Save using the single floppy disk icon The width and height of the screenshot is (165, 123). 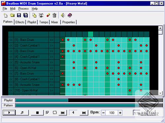19,15
